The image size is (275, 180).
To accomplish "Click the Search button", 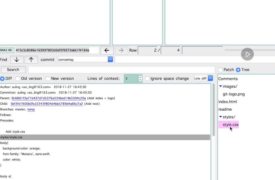I will point(13,70).
